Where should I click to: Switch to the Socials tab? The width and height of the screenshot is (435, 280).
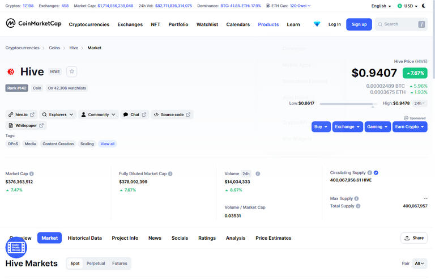click(180, 238)
